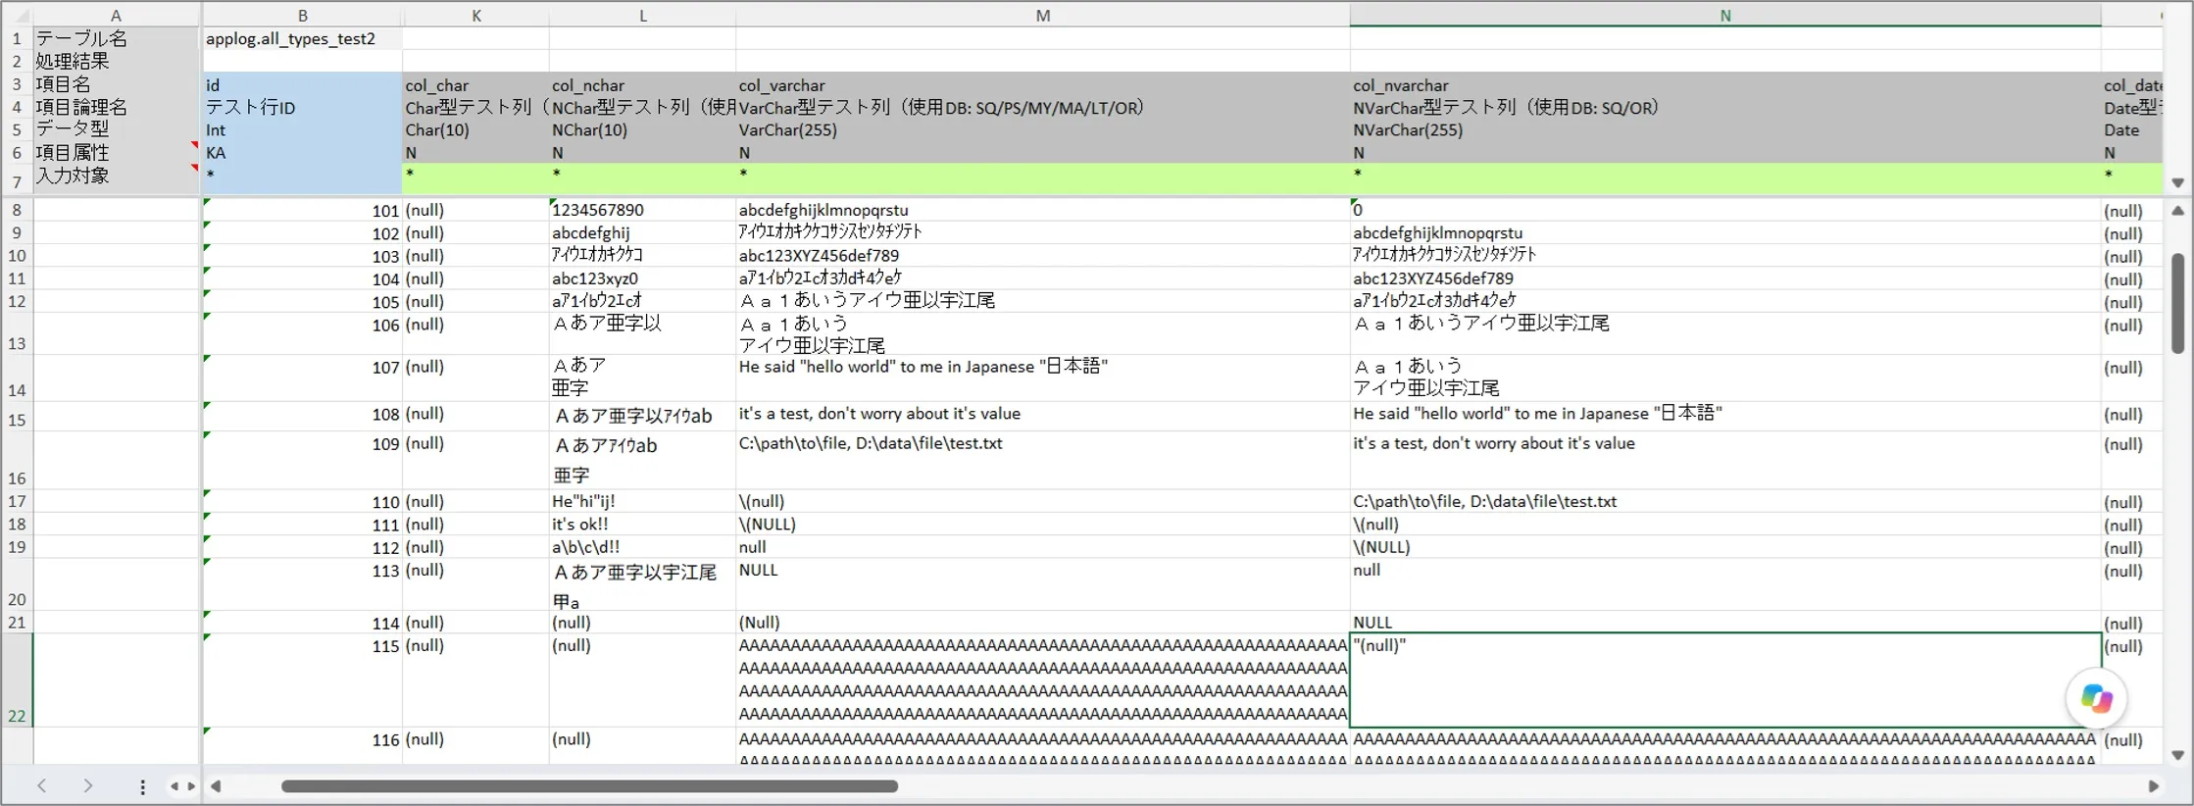Select column N header

[1725, 16]
